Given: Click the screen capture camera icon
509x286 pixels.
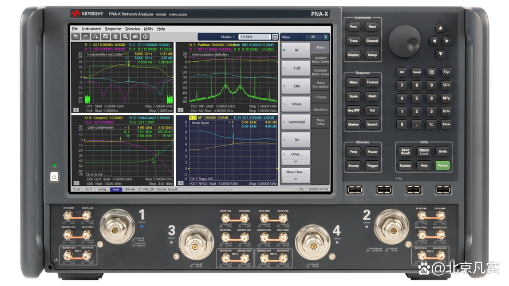Looking at the screenshot, I should point(135,37).
